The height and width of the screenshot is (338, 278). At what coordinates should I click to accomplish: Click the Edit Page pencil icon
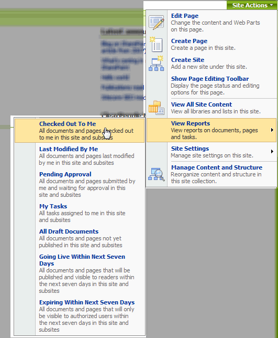[x=157, y=23]
